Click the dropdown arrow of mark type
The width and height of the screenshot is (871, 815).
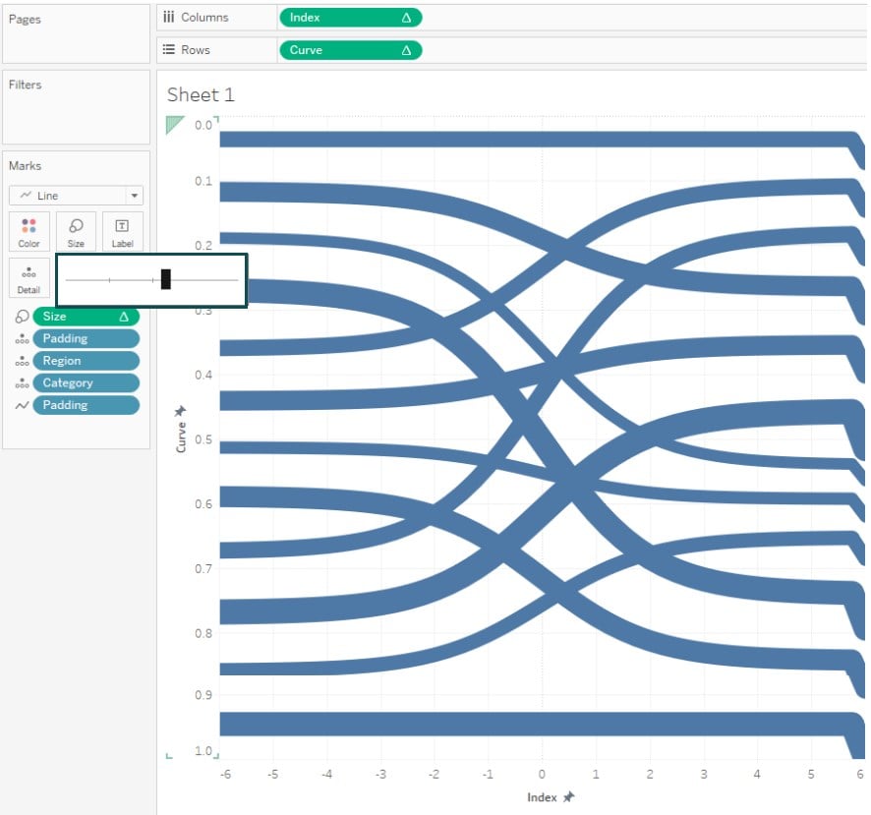pos(135,196)
